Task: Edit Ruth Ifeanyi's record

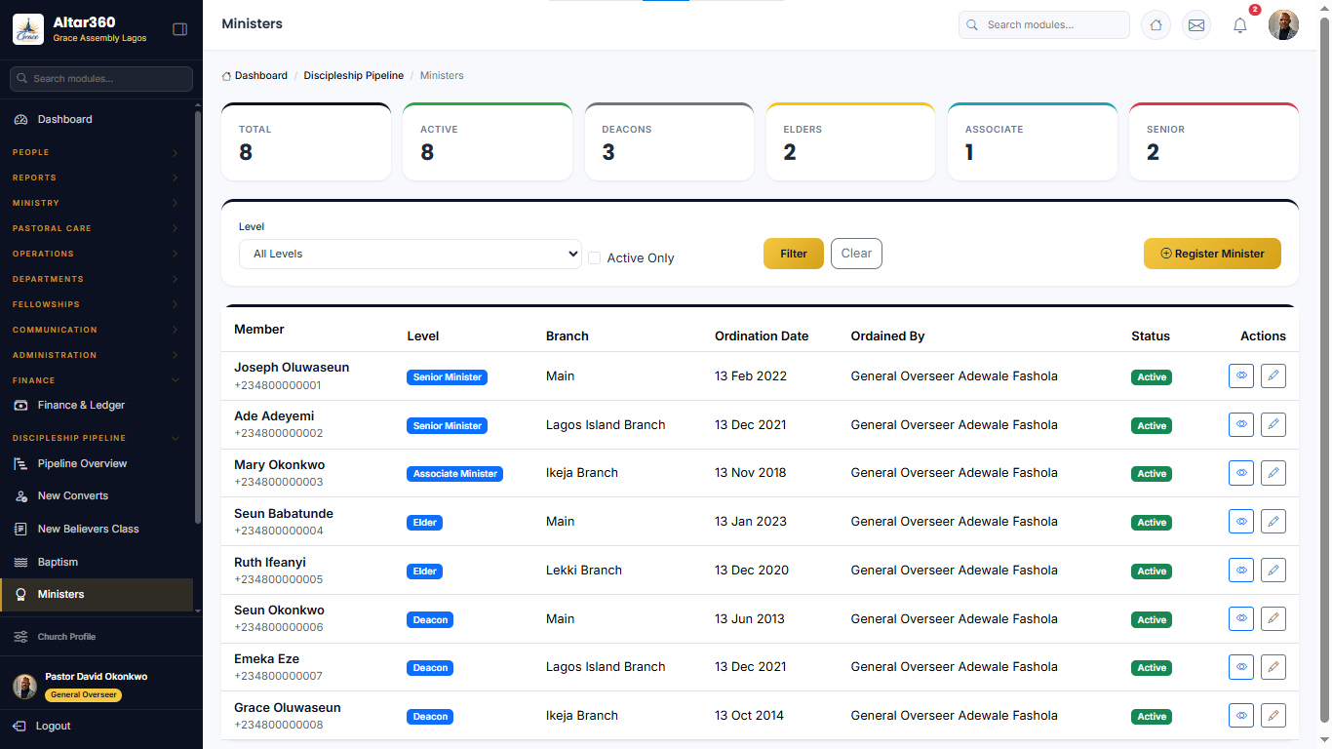Action: point(1273,571)
